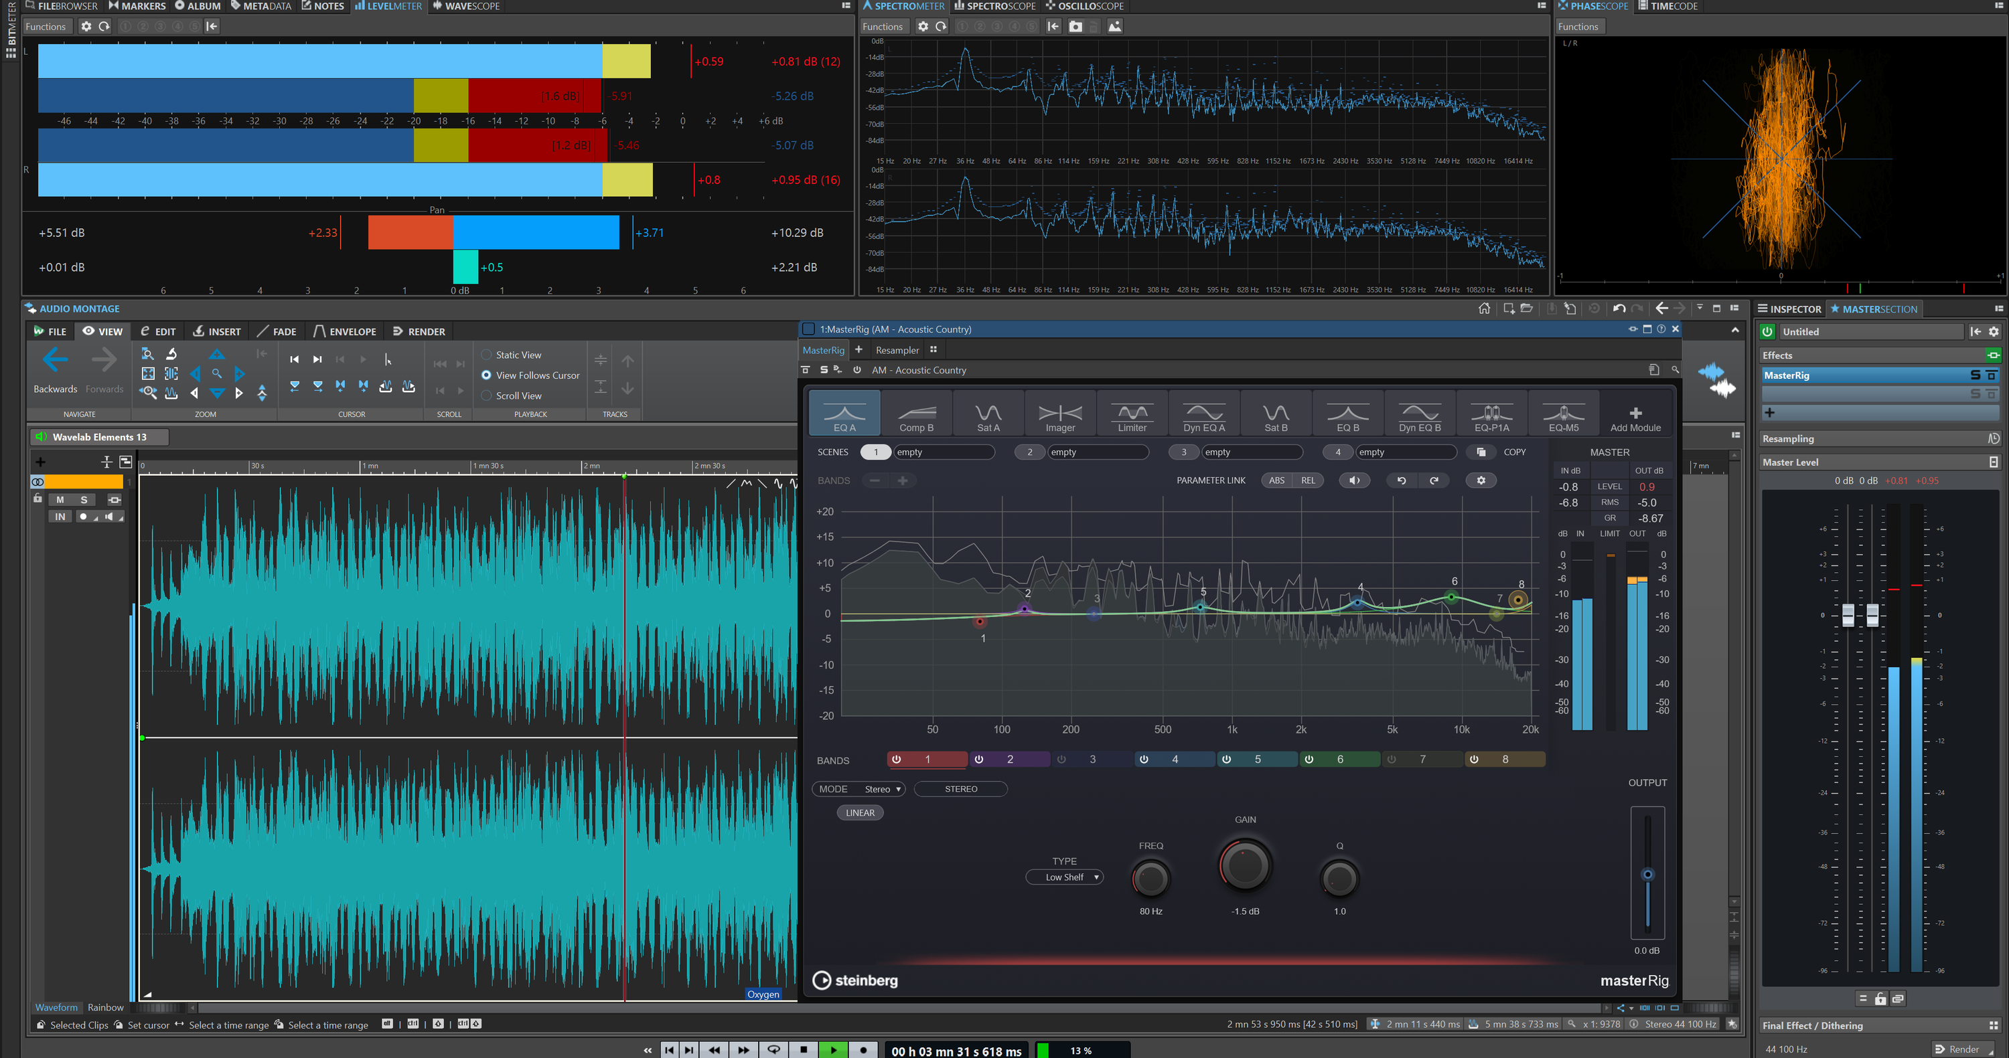Take a spectrum snapshot with the camera icon
The width and height of the screenshot is (2009, 1058).
pos(1075,25)
